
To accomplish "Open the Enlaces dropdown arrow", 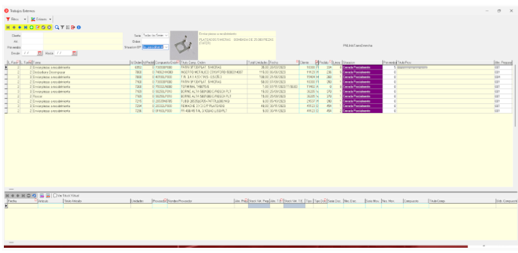I will pyautogui.click(x=50, y=19).
